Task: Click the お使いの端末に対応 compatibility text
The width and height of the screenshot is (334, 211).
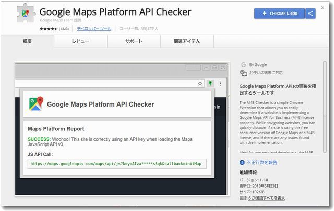Action: (266, 73)
